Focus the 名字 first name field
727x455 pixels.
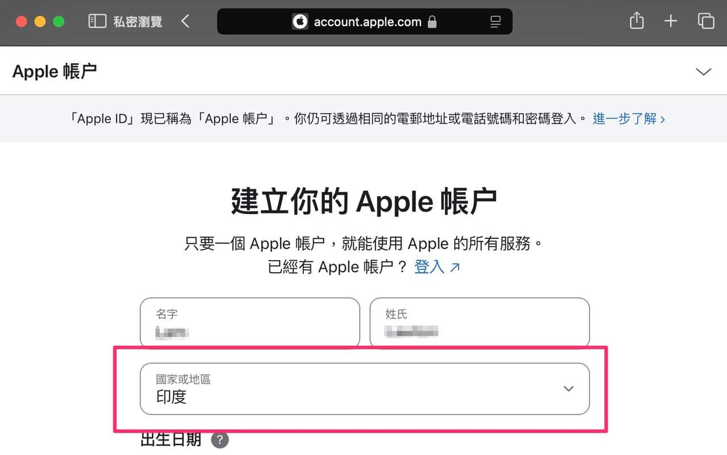(x=250, y=323)
